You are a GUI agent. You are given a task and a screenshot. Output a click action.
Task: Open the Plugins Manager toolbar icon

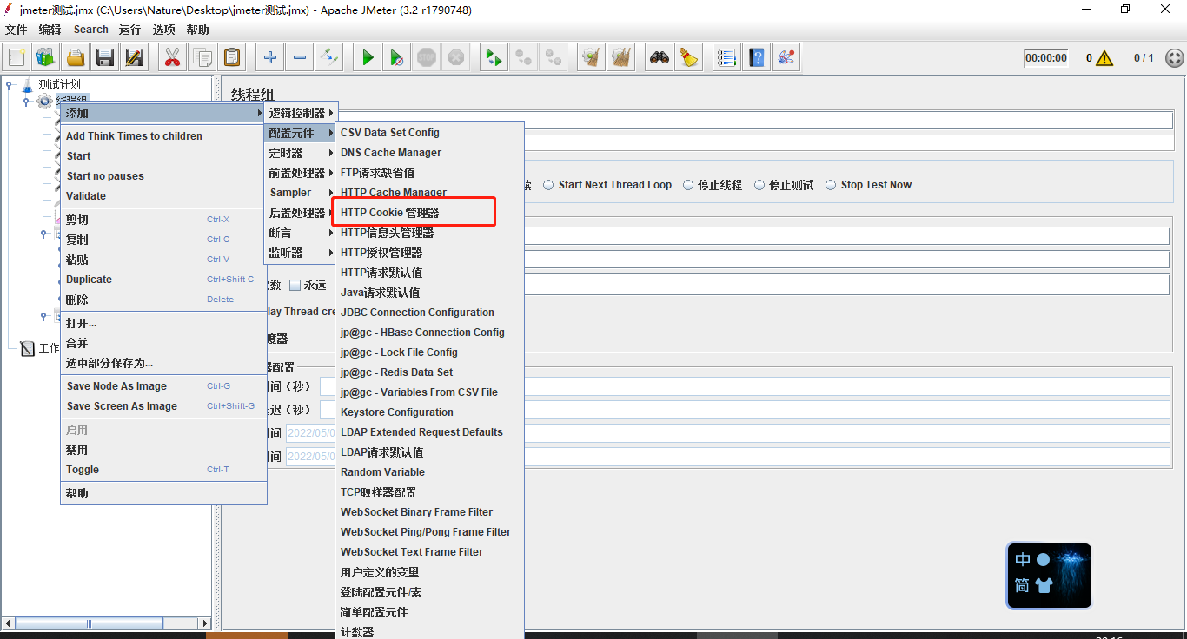(786, 58)
